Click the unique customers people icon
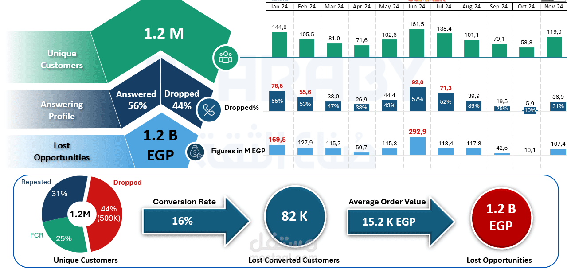The height and width of the screenshot is (269, 567). point(226,57)
